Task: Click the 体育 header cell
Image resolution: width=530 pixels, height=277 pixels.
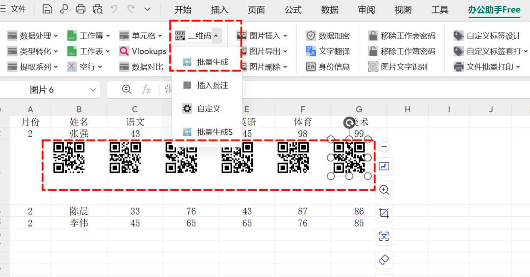Action: 302,122
